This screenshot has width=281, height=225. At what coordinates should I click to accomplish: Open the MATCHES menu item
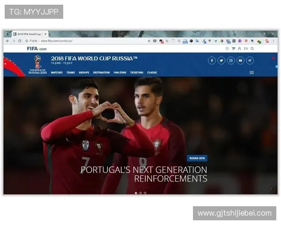57,73
